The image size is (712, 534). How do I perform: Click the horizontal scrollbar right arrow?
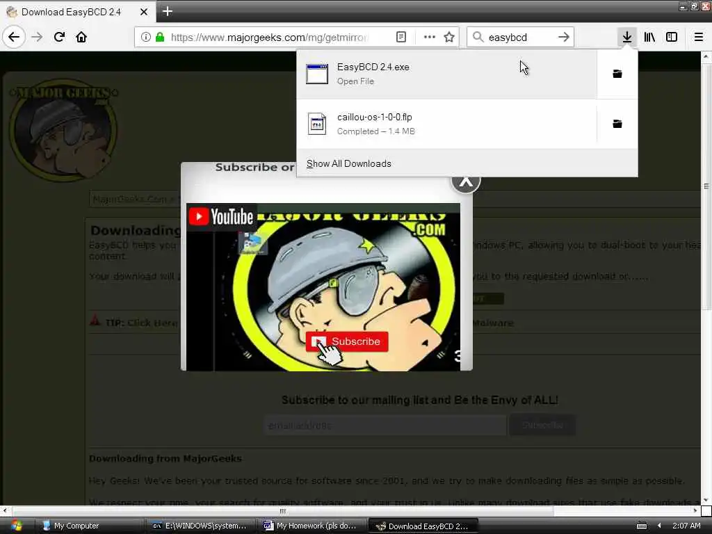point(695,511)
